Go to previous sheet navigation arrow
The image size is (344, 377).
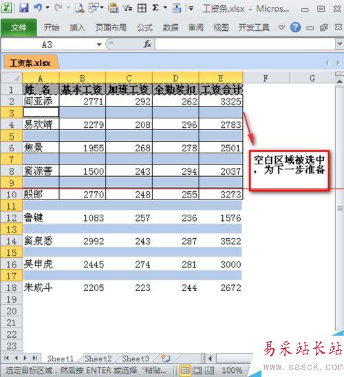16,358
